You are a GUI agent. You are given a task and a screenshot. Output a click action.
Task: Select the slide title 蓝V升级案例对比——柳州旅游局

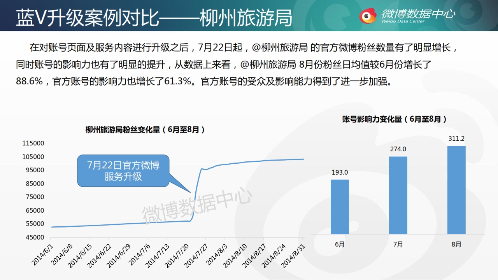click(x=154, y=17)
